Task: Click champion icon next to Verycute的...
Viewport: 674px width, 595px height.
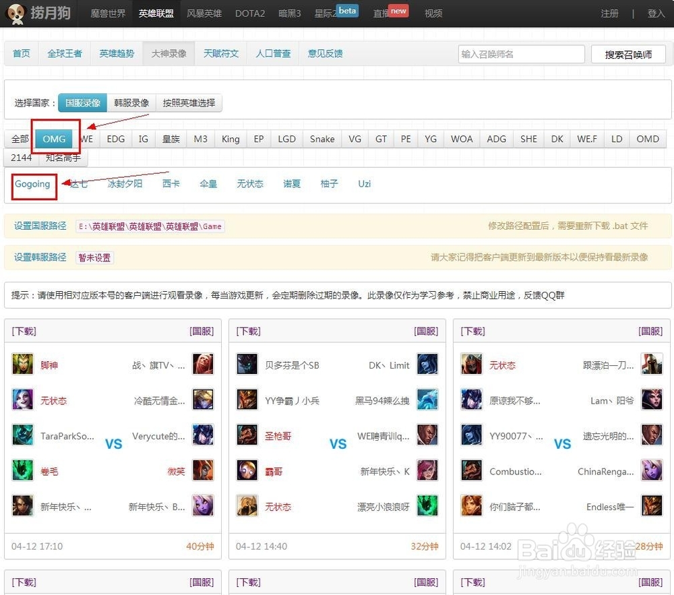Action: tap(203, 435)
